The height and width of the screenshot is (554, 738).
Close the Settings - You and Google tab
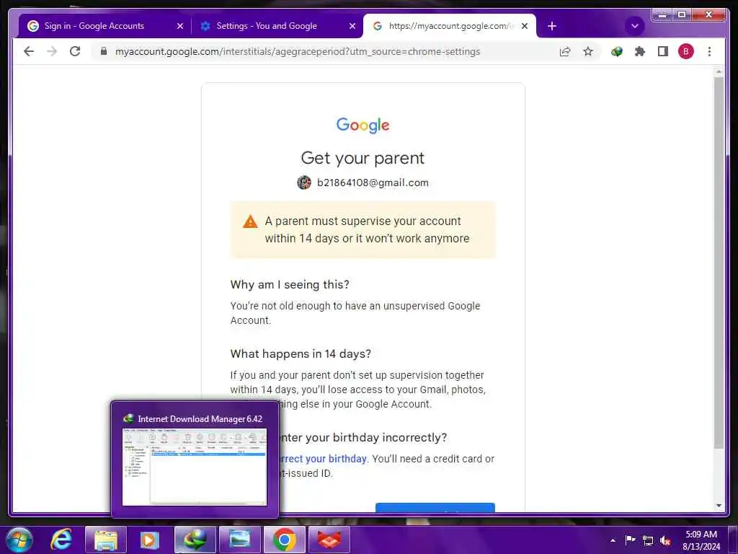[352, 27]
